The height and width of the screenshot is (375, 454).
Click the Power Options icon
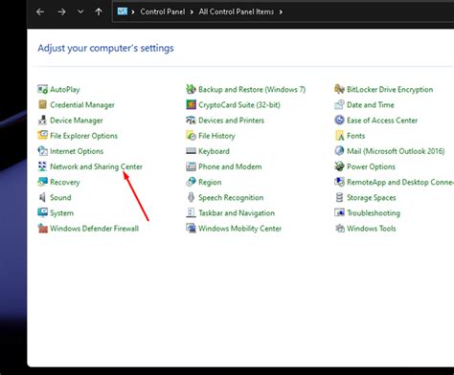pos(339,166)
